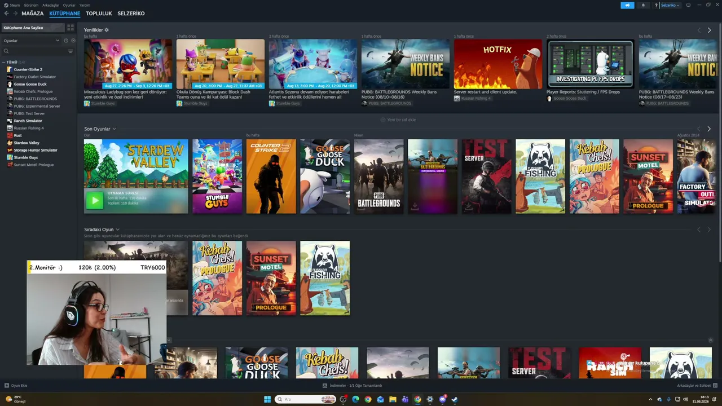Click the ready-to-play filter icon

[73, 41]
